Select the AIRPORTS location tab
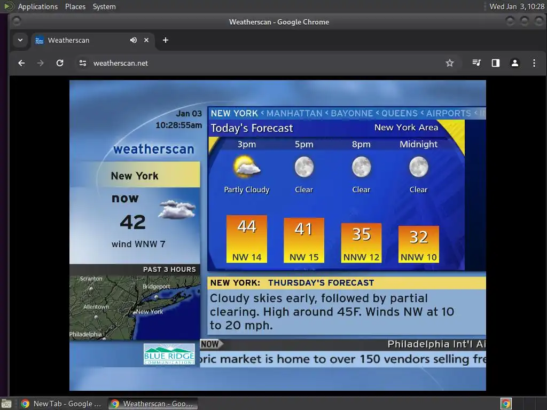The width and height of the screenshot is (547, 410). pos(449,113)
